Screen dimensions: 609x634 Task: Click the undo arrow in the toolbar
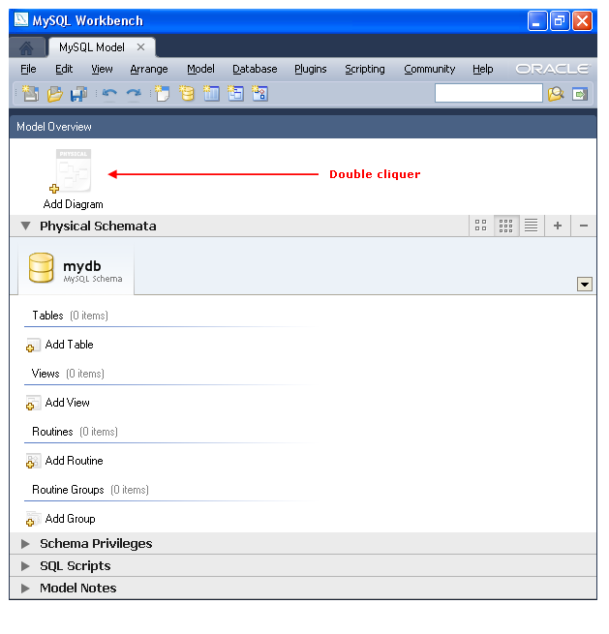click(109, 94)
